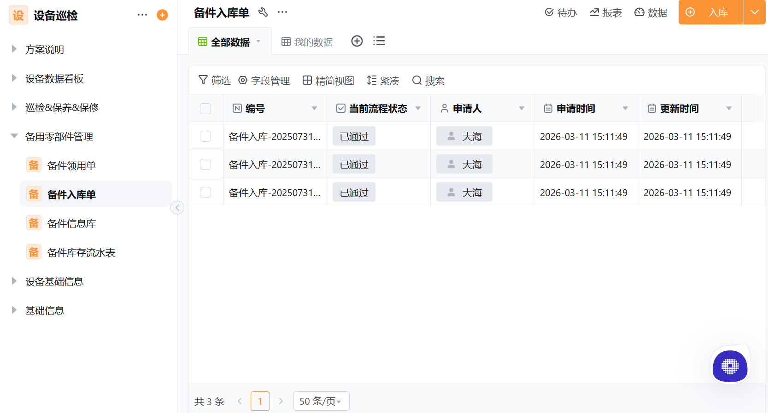The width and height of the screenshot is (768, 413).
Task: Check the first row checkbox
Action: pos(205,136)
